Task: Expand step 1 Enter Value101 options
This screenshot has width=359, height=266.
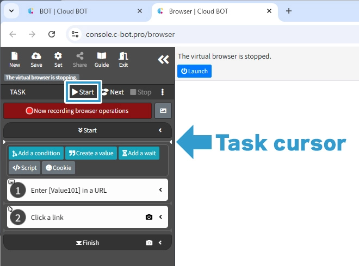Action: 160,190
